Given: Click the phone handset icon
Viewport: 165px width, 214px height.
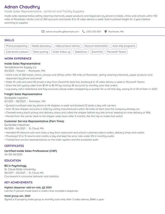Looking at the screenshot, I should 83,31.
